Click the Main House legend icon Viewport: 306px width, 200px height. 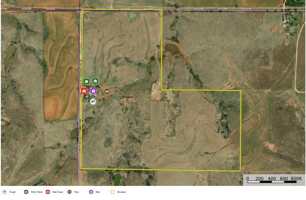coord(48,192)
